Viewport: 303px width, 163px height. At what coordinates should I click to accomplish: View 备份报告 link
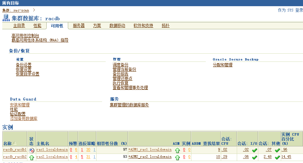[121, 74]
